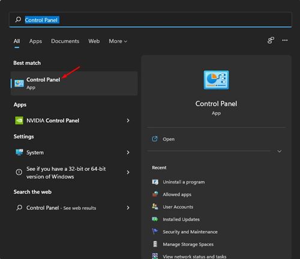Expand NVIDIA Control Panel details arrow
300x259 pixels.
[x=128, y=121]
